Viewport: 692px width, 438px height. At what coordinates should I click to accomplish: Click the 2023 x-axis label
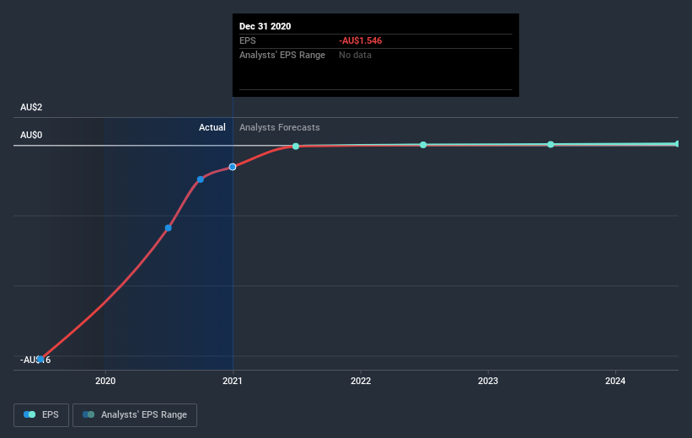(488, 381)
